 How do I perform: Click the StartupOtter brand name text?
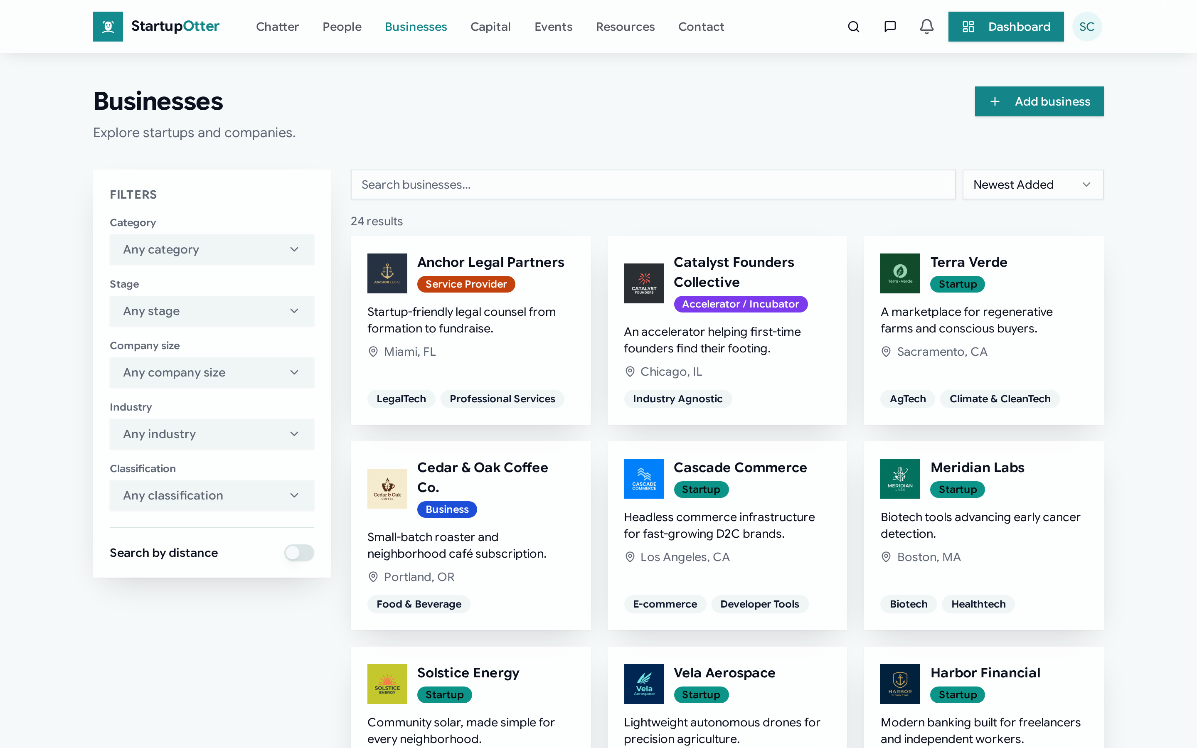pyautogui.click(x=175, y=26)
